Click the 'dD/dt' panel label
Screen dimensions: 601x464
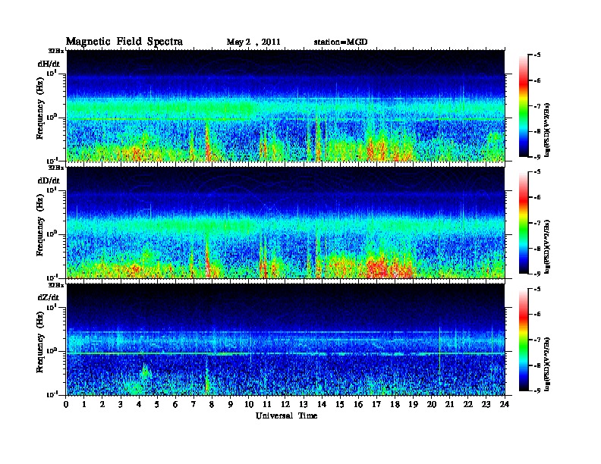coord(49,180)
